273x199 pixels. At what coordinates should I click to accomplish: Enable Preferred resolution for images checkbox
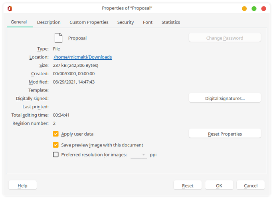(56, 154)
